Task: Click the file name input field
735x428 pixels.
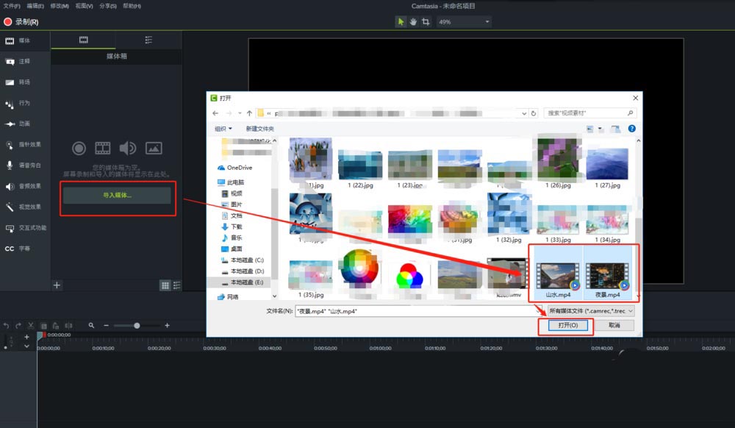Action: point(418,311)
